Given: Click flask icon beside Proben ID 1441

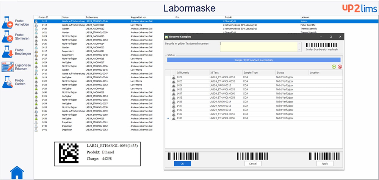Looking at the screenshot, I should point(36,130).
